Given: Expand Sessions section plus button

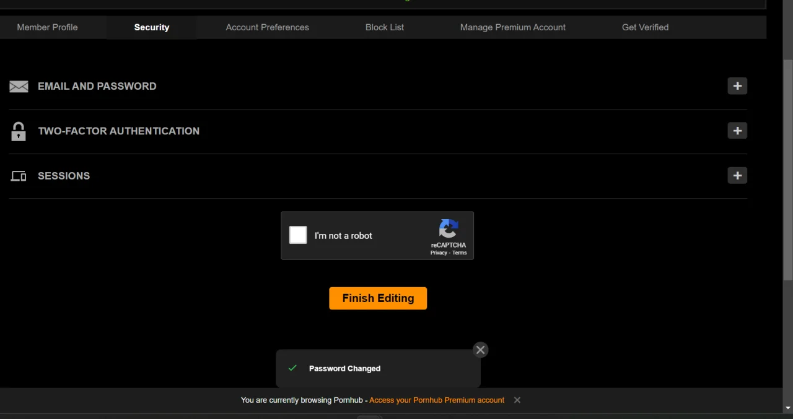Looking at the screenshot, I should (737, 176).
